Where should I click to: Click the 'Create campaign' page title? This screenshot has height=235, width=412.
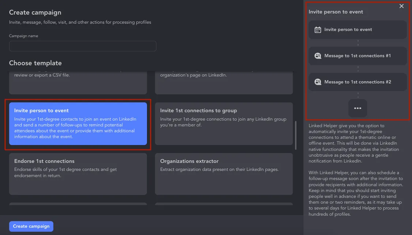click(x=35, y=12)
